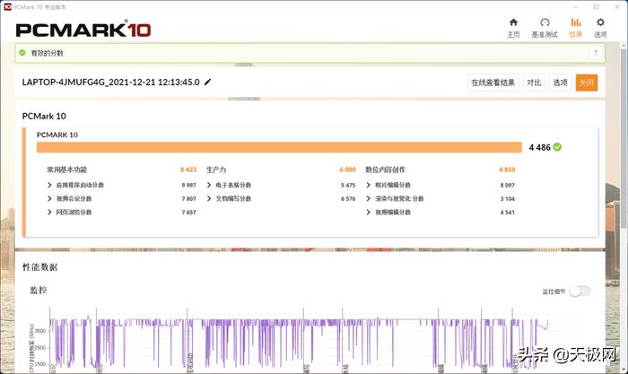The width and height of the screenshot is (628, 374).
Task: Click the 监控 section heading
Action: click(x=39, y=291)
